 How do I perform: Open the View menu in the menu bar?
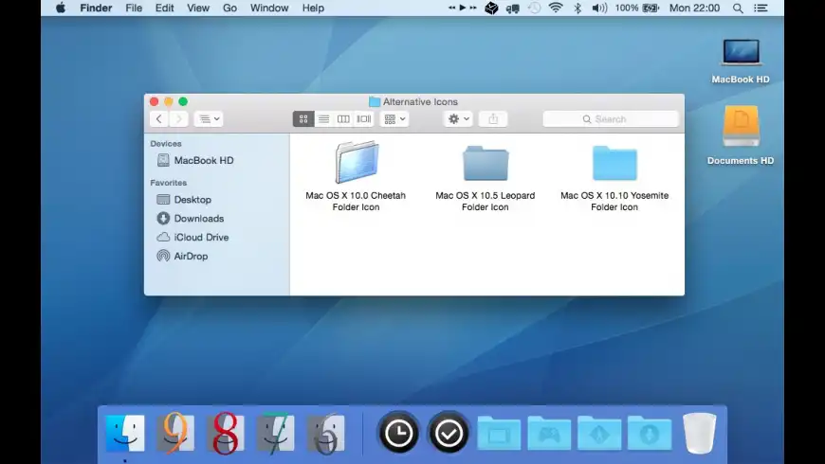pos(198,8)
